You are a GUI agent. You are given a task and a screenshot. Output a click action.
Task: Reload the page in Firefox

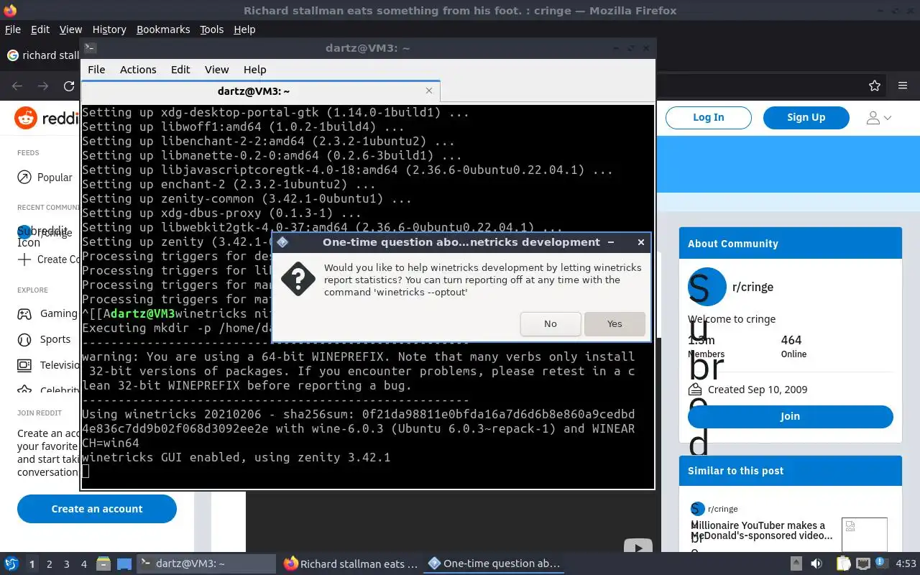pos(69,86)
